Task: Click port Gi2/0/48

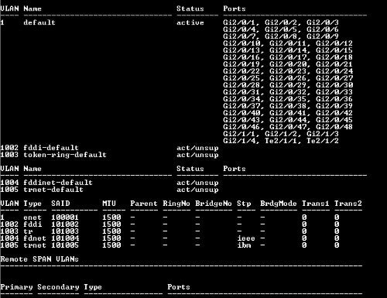Action: 334,127
